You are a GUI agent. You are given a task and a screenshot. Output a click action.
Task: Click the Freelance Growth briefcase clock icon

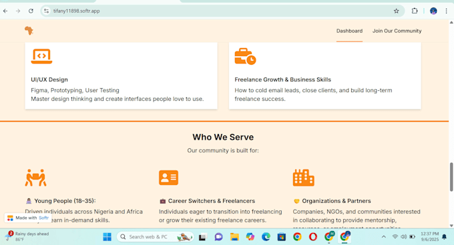[x=245, y=57]
